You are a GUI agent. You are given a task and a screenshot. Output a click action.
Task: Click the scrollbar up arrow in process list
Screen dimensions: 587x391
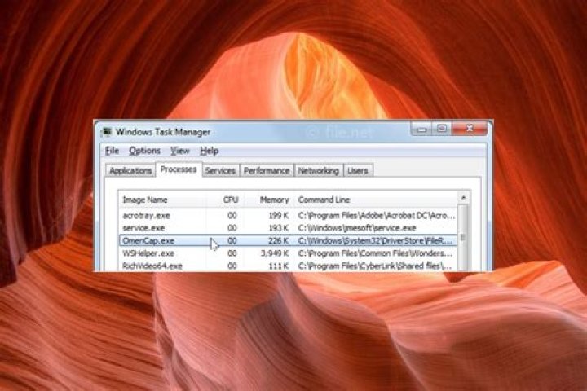click(463, 198)
